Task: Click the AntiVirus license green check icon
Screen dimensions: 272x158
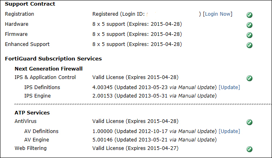Action: (249, 122)
